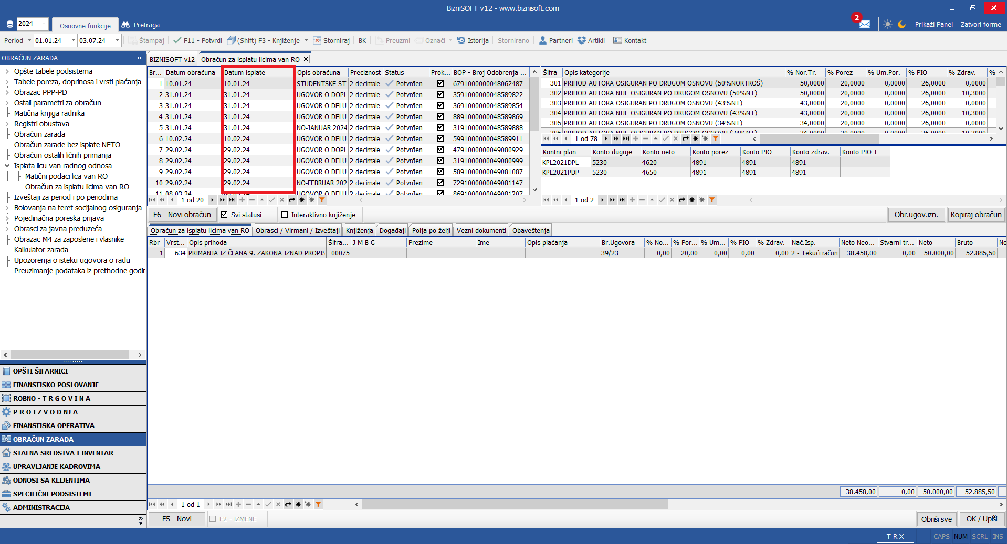Open Kontakt from the toolbar
The height and width of the screenshot is (544, 1007).
click(x=630, y=40)
